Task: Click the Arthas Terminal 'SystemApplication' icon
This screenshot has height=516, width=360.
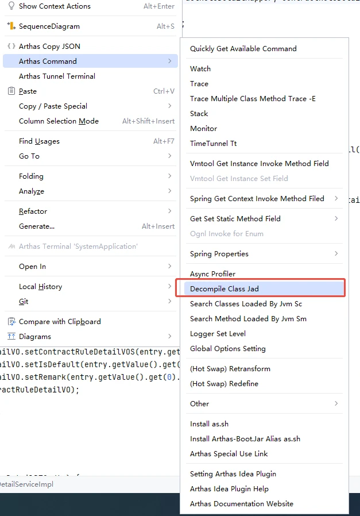Action: [11, 247]
